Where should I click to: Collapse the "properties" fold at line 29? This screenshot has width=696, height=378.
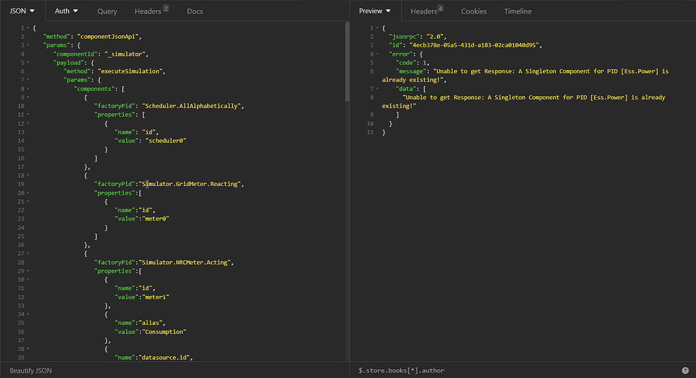[28, 271]
